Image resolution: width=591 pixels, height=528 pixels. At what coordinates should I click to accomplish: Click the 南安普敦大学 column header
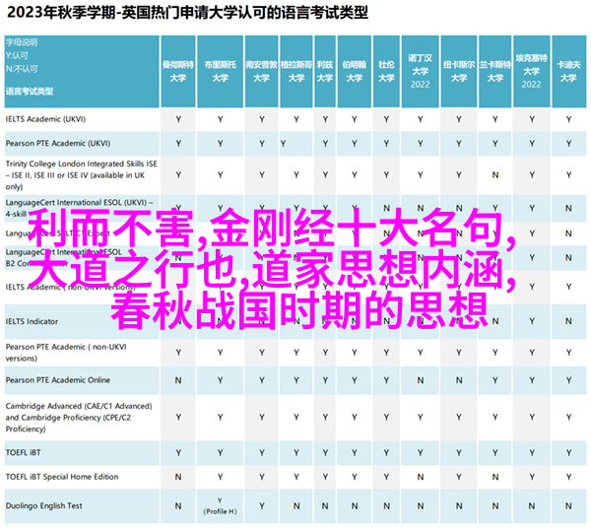coord(262,71)
